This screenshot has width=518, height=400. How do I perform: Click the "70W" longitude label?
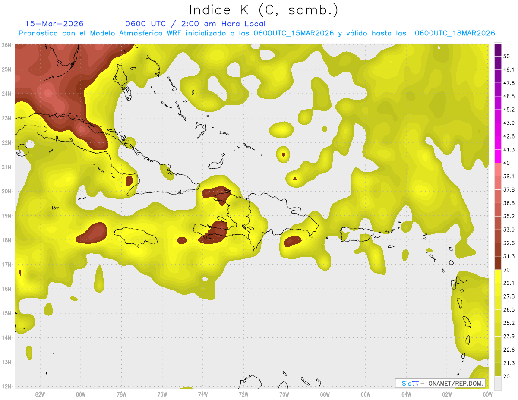click(284, 394)
